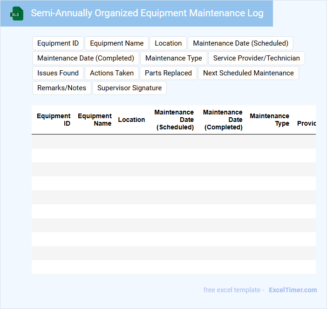
Task: Select Maintenance Date (Scheduled) tag
Action: coord(240,43)
